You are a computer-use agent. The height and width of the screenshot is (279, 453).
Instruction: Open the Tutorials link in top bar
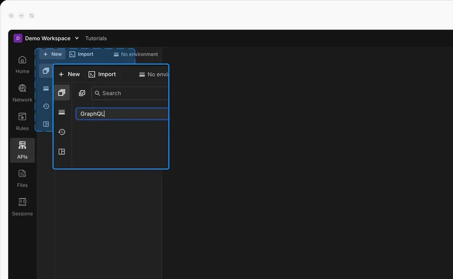(x=96, y=38)
